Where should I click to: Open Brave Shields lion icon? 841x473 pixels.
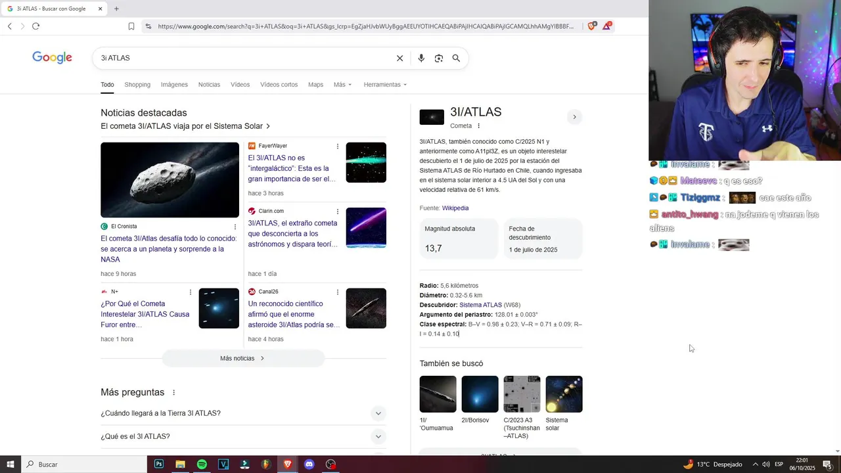click(592, 26)
